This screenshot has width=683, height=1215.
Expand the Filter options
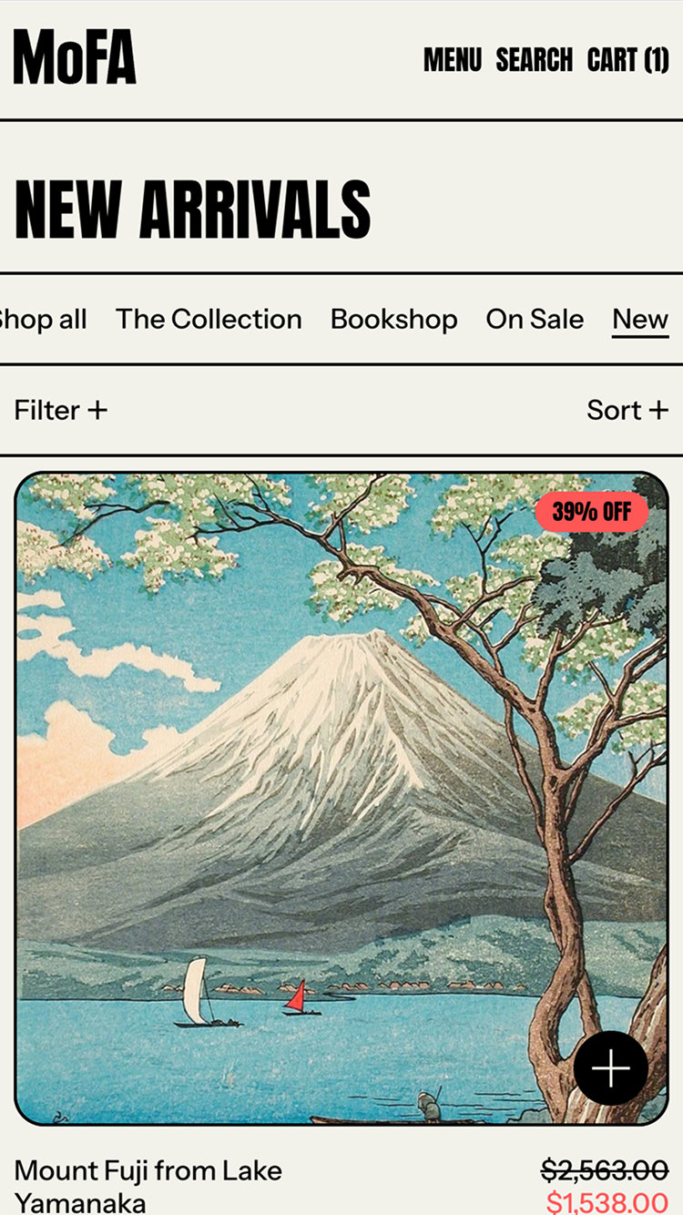pos(61,411)
